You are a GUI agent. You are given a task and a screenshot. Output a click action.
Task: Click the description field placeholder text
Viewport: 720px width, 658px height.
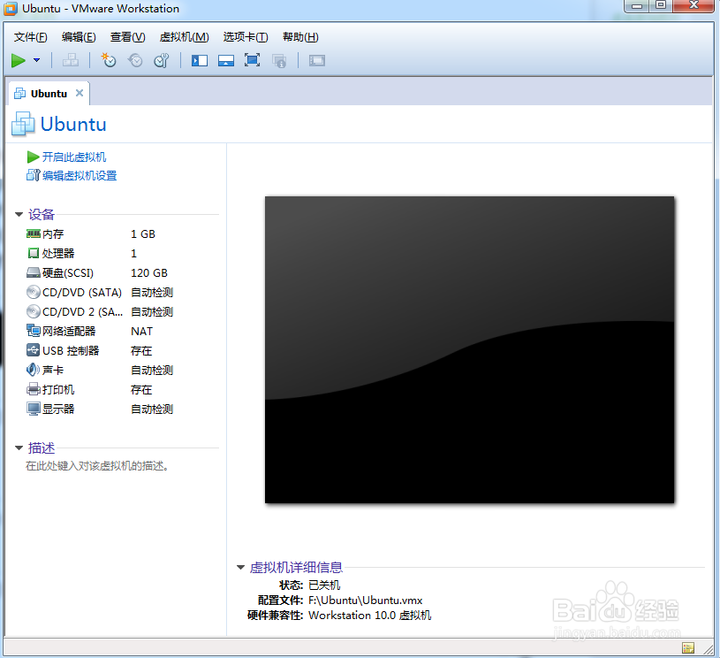98,466
